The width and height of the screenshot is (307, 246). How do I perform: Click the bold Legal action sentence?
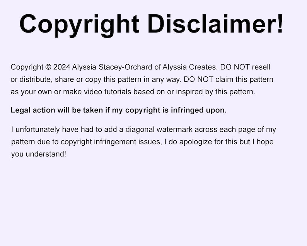[x=119, y=110]
